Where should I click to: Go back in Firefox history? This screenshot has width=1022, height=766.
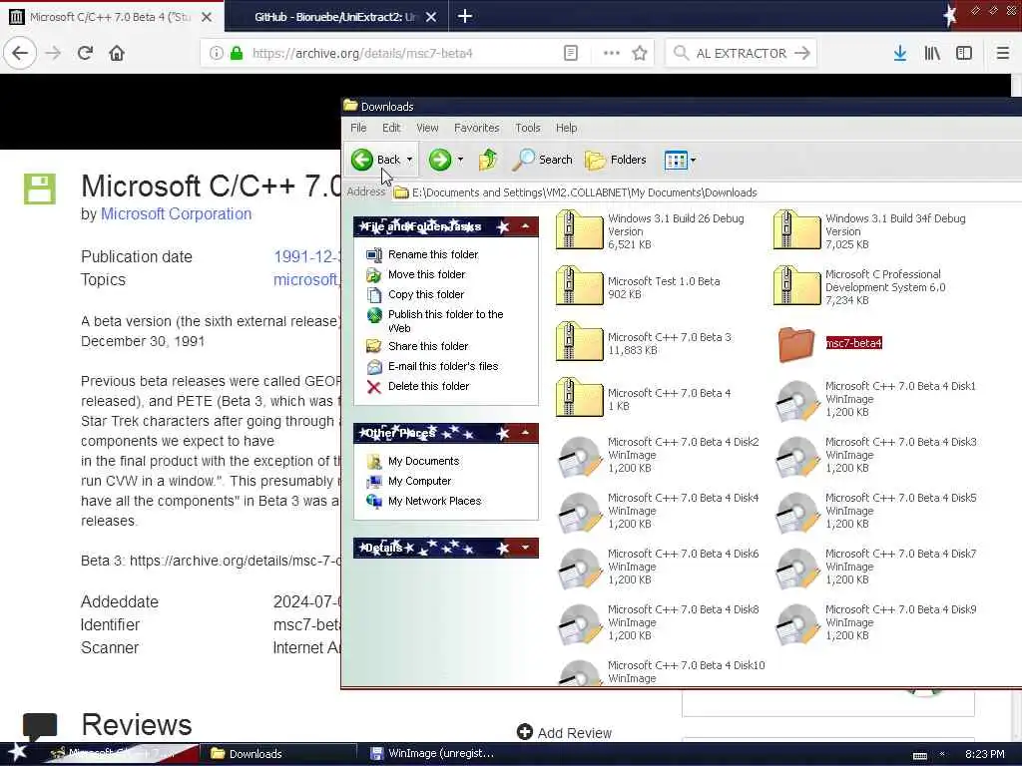click(x=20, y=54)
